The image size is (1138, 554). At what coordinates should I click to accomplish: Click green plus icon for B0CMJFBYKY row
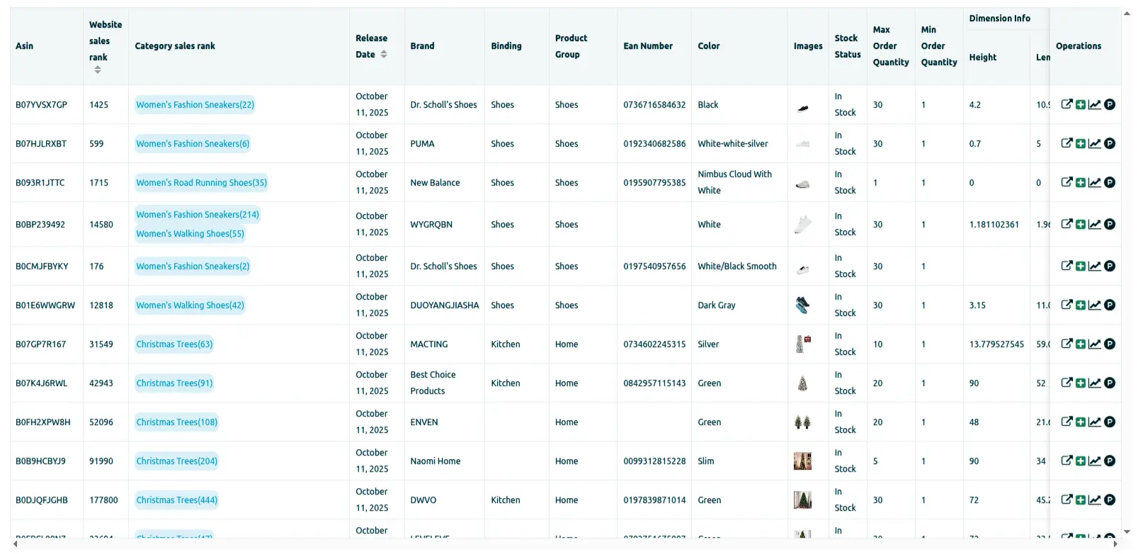coord(1081,266)
